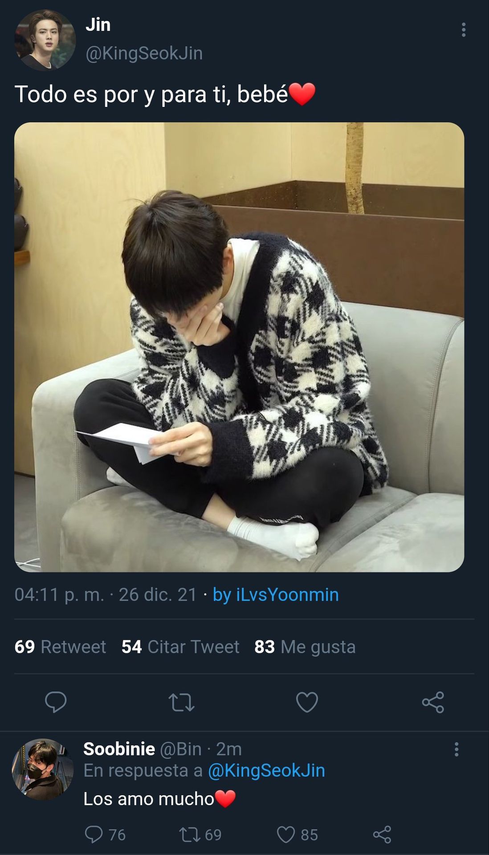Retweet Jin's tweet using the retweet icon
Screen dimensions: 489x855
coord(181,702)
